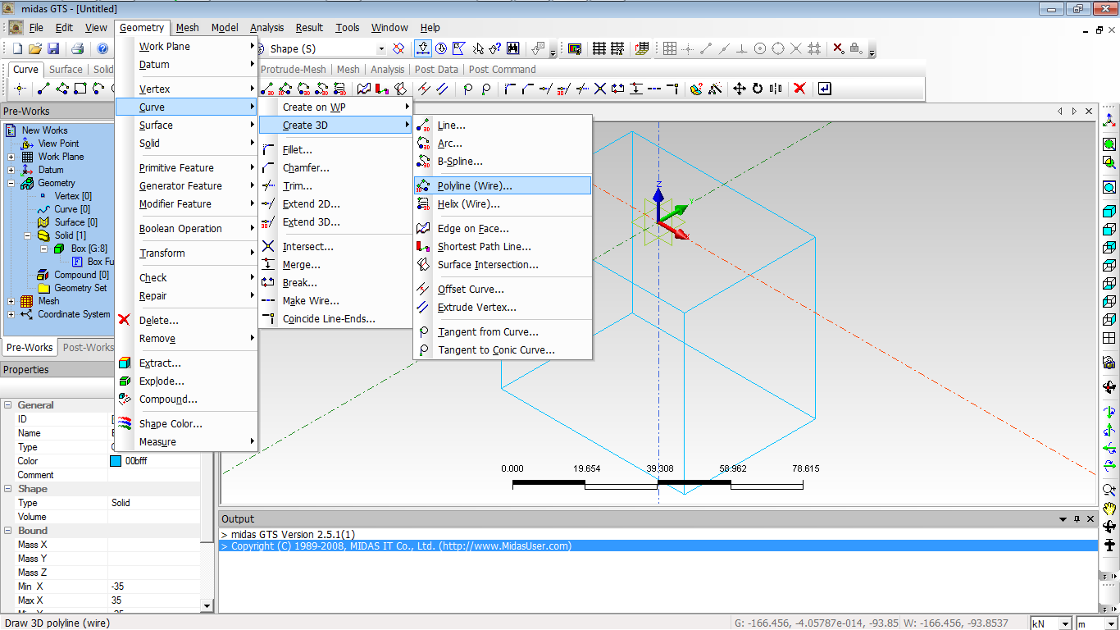Collapse the Solid [1] tree node

(27, 235)
